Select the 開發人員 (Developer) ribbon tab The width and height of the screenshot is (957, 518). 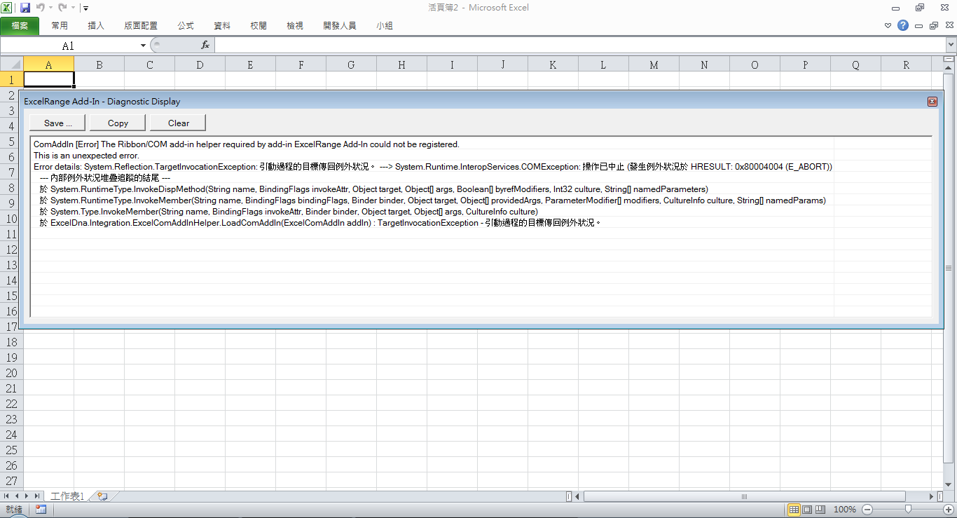340,26
